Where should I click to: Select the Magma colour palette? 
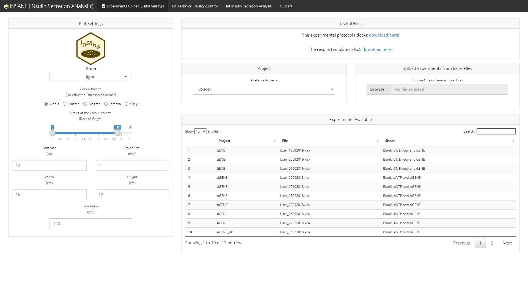coord(85,104)
